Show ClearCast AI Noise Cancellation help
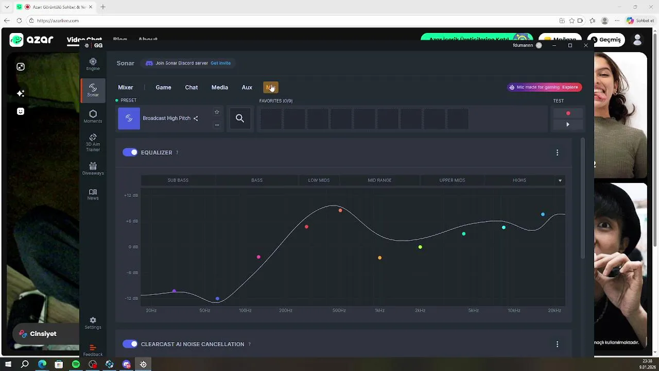The image size is (659, 371). [x=249, y=344]
